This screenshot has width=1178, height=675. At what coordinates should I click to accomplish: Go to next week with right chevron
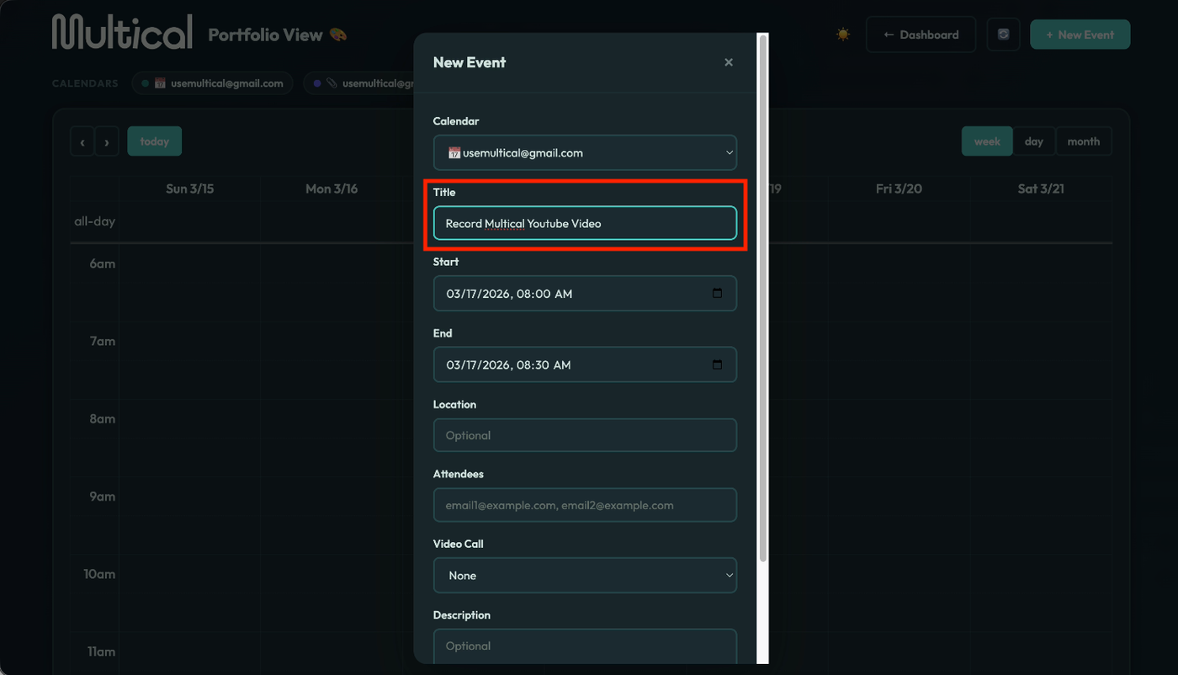pos(107,141)
